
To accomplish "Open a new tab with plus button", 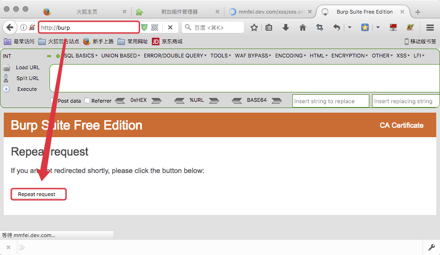I will point(418,12).
